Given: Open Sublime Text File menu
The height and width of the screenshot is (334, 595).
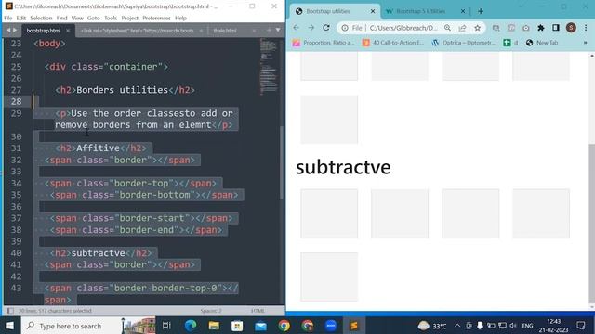Looking at the screenshot, I should tap(8, 18).
